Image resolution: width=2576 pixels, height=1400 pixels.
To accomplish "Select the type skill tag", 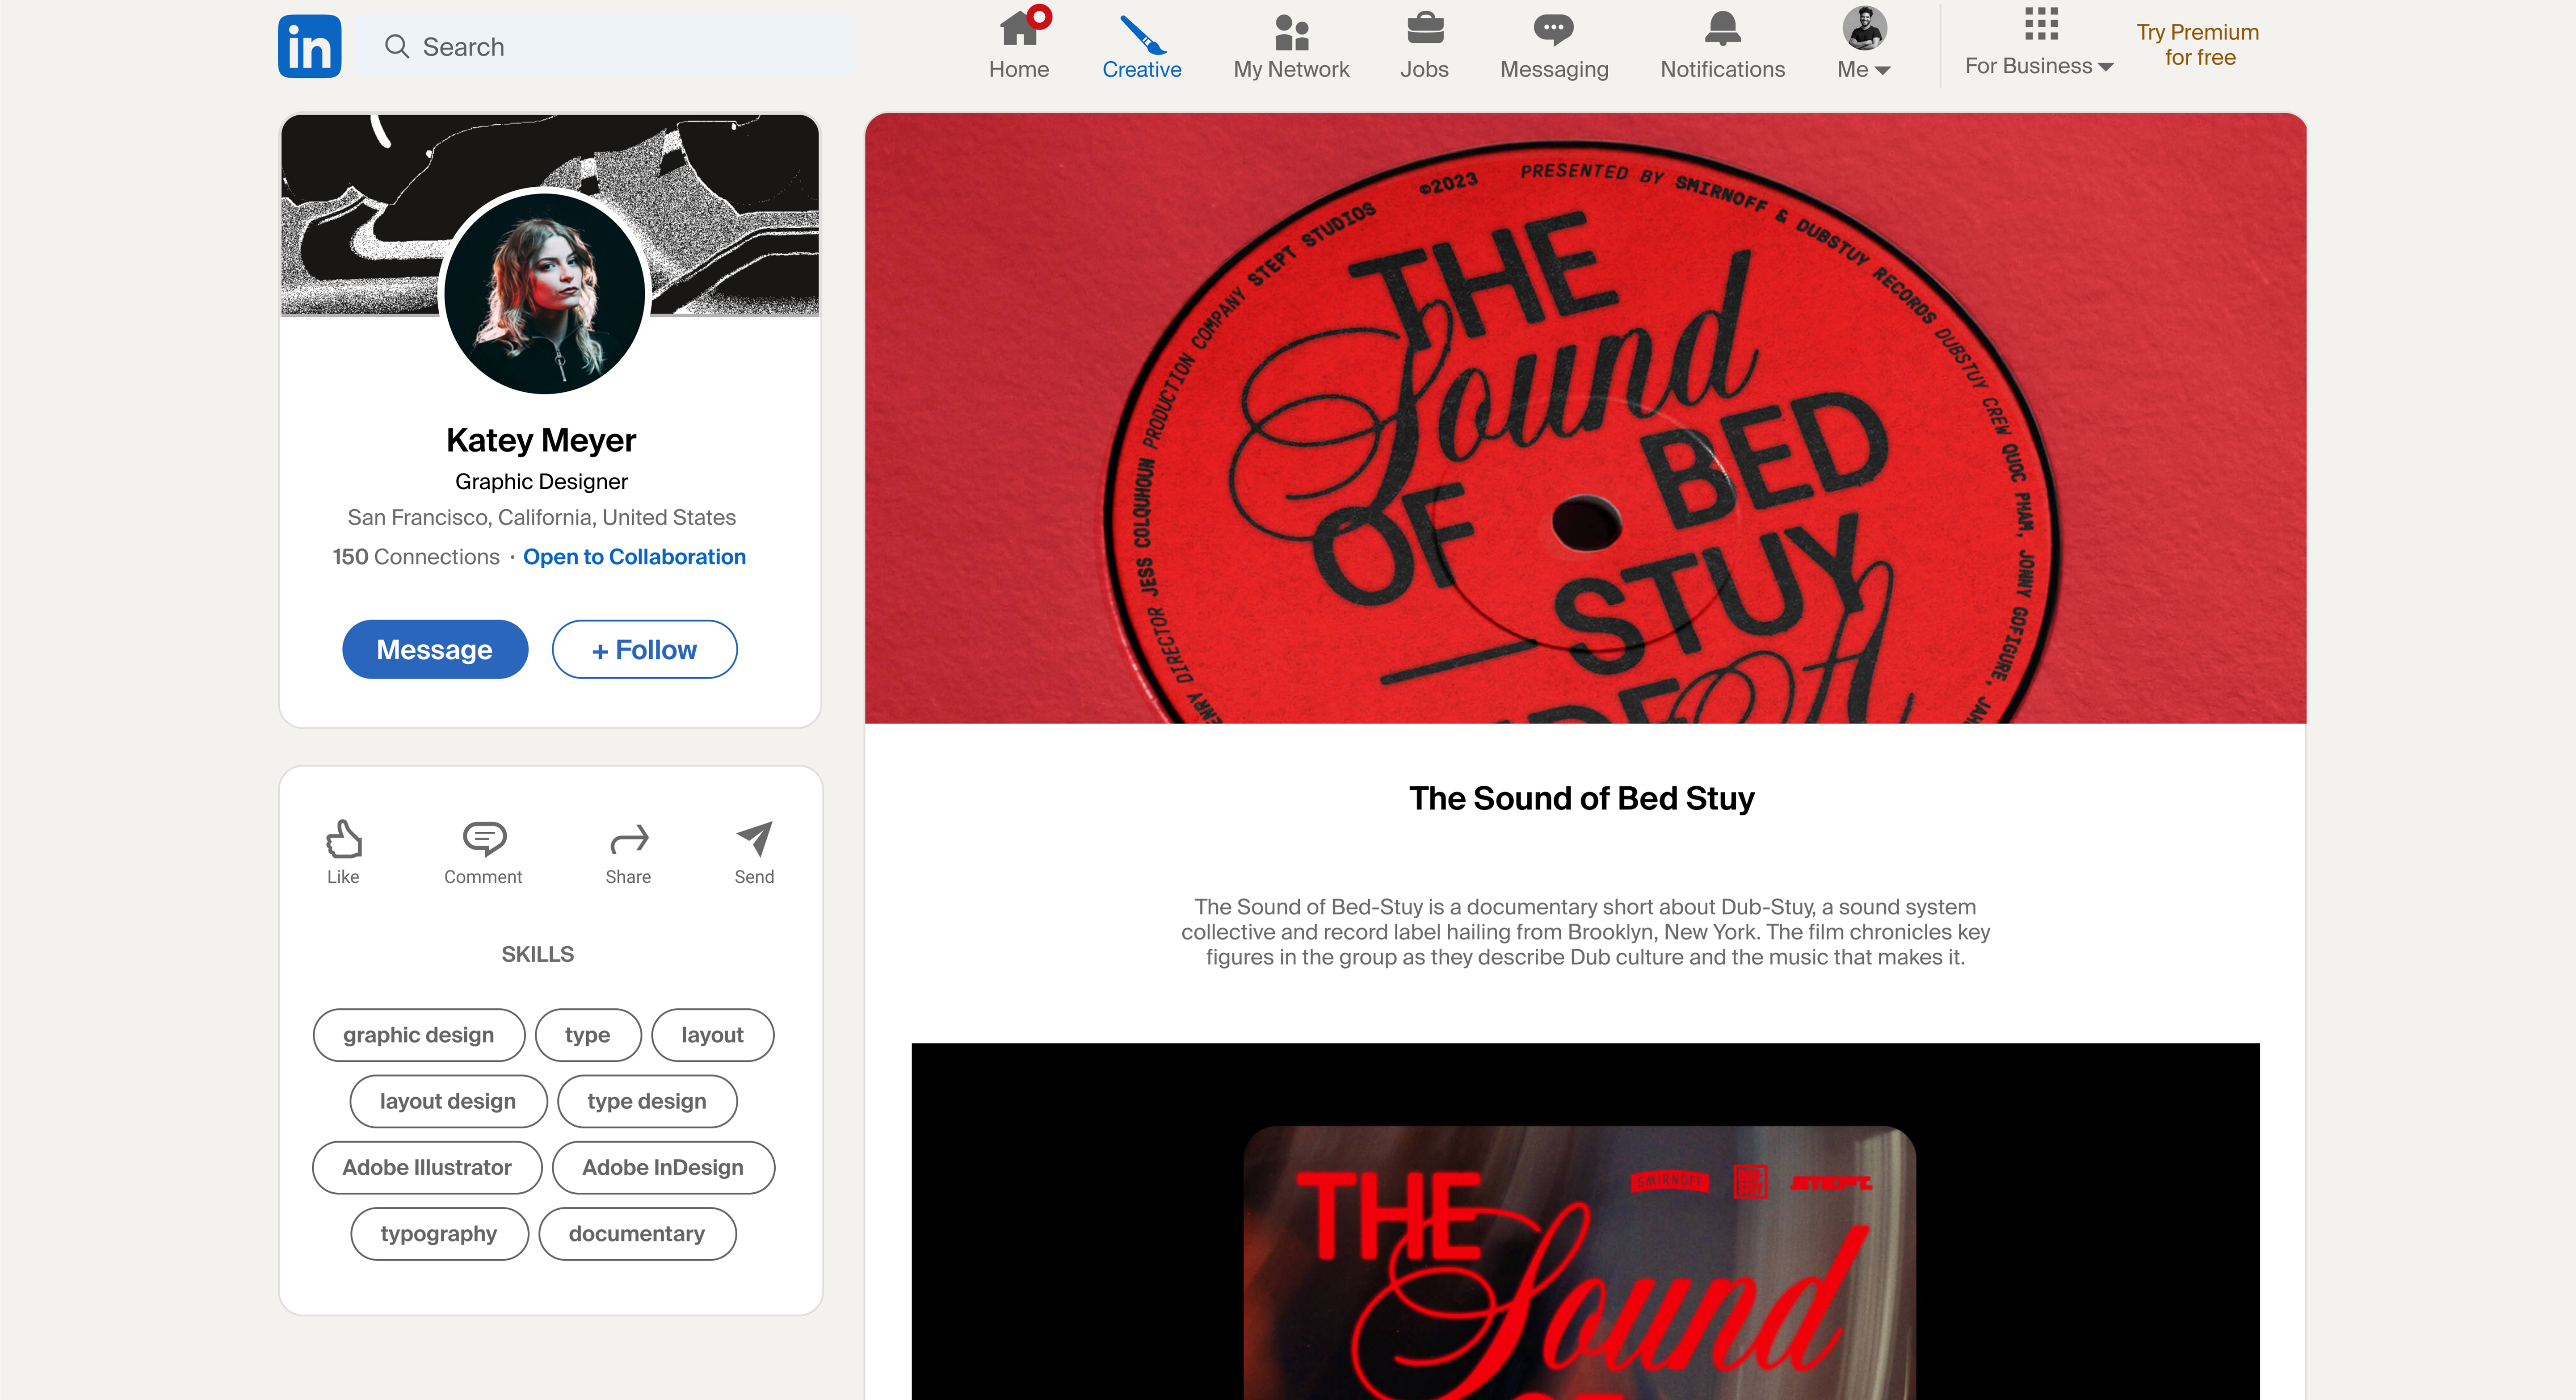I will point(588,1035).
